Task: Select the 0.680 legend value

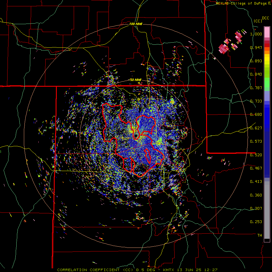Action: pos(256,115)
